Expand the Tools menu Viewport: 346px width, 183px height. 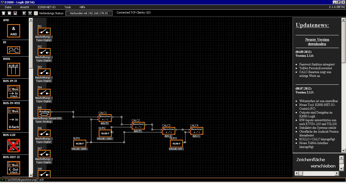click(68, 7)
